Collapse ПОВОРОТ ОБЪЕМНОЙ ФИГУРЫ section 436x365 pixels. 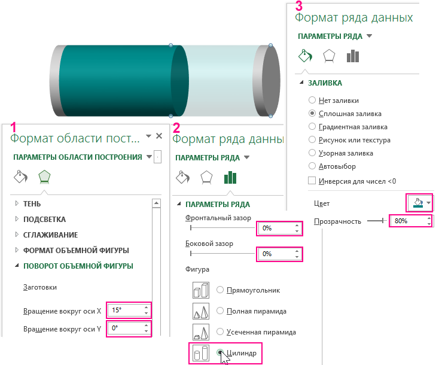(17, 266)
